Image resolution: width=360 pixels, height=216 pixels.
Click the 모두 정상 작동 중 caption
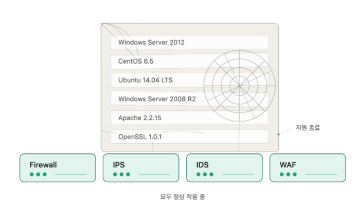pos(183,197)
